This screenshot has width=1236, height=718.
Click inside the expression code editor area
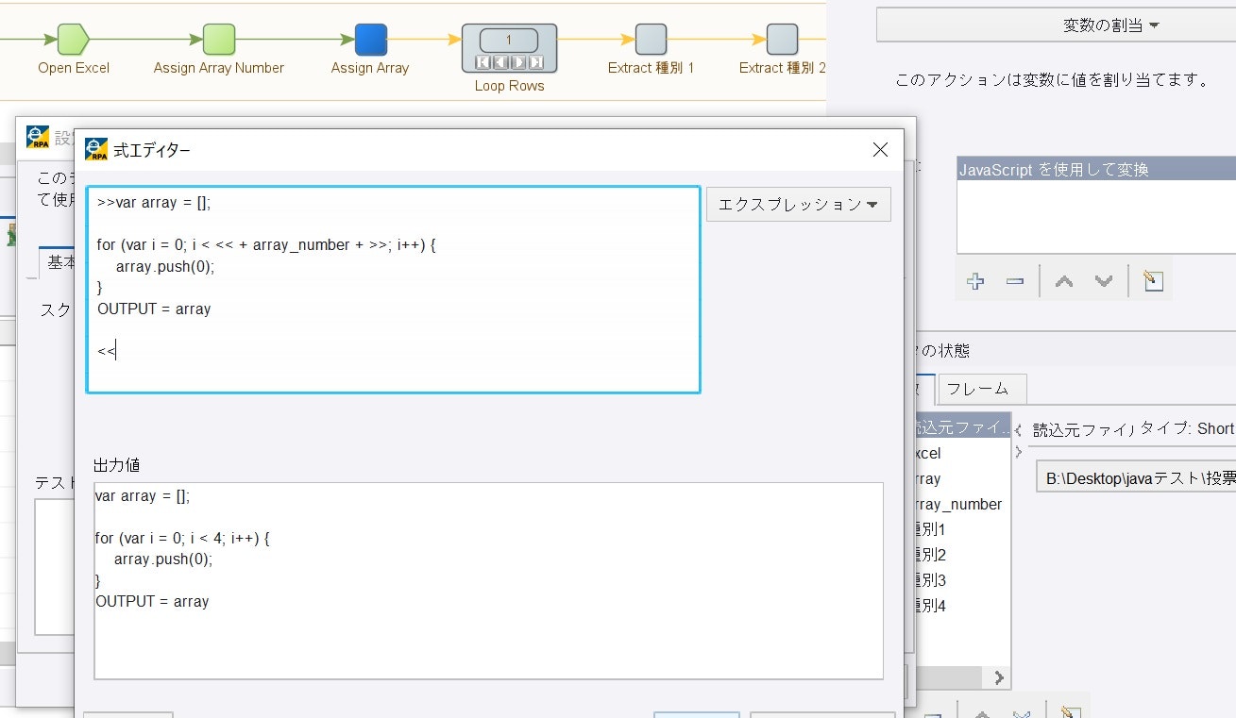pyautogui.click(x=393, y=290)
